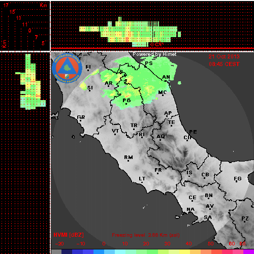Click the AN city label on map
The height and width of the screenshot is (254, 254).
166,77
